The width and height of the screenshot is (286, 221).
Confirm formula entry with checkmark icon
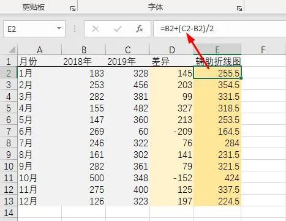click(118, 29)
